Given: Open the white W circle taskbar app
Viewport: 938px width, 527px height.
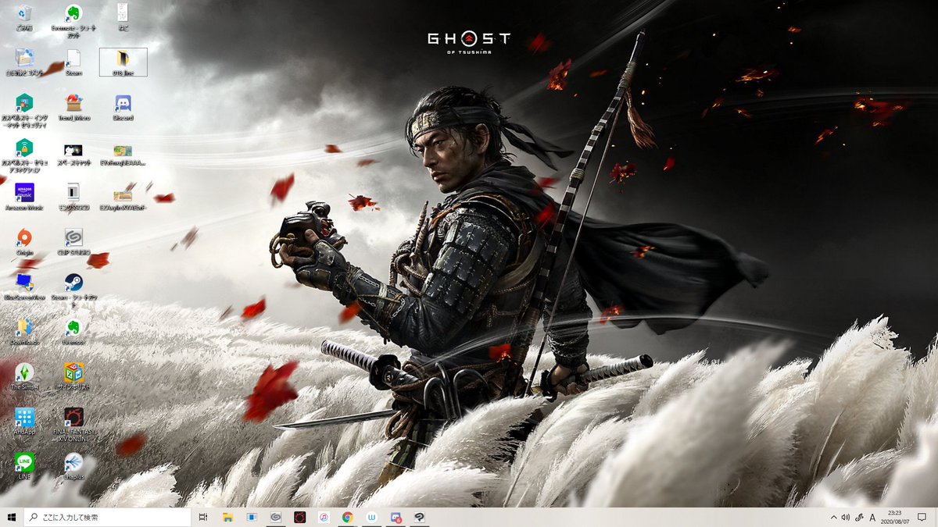Looking at the screenshot, I should click(371, 518).
